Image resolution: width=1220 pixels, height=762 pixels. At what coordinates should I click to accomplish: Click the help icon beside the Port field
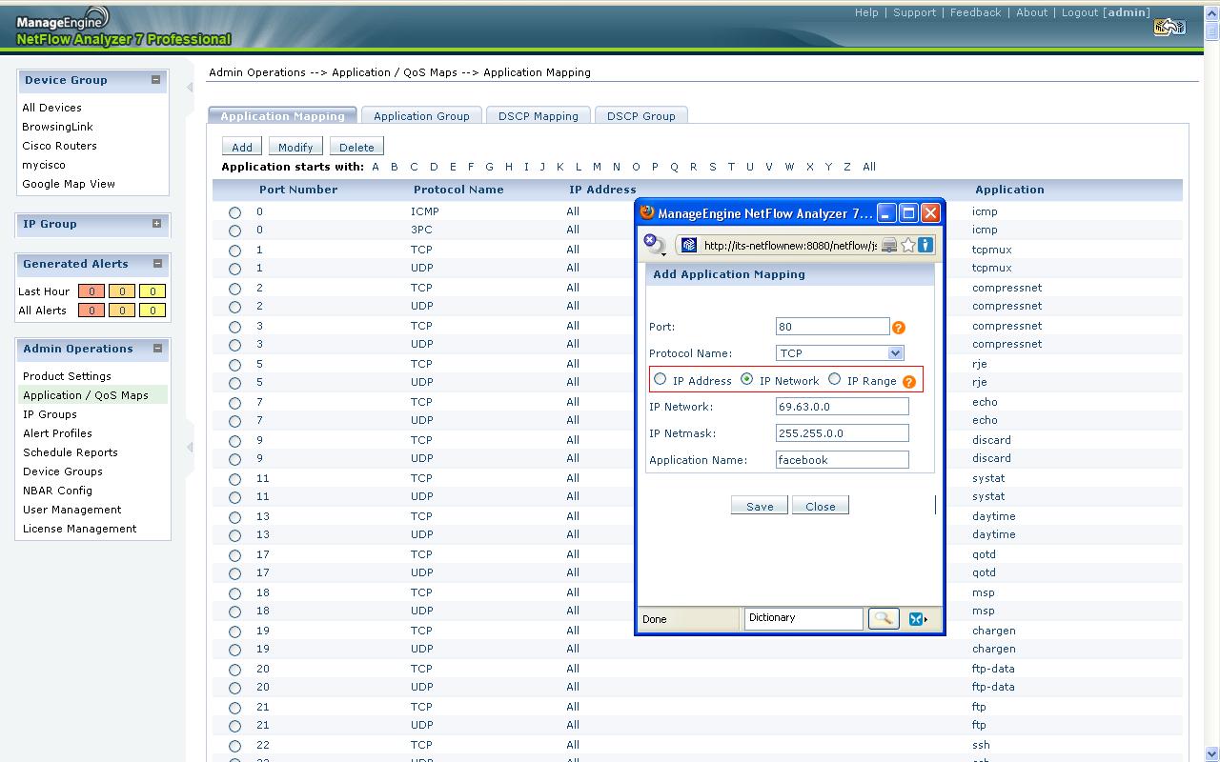pyautogui.click(x=898, y=328)
